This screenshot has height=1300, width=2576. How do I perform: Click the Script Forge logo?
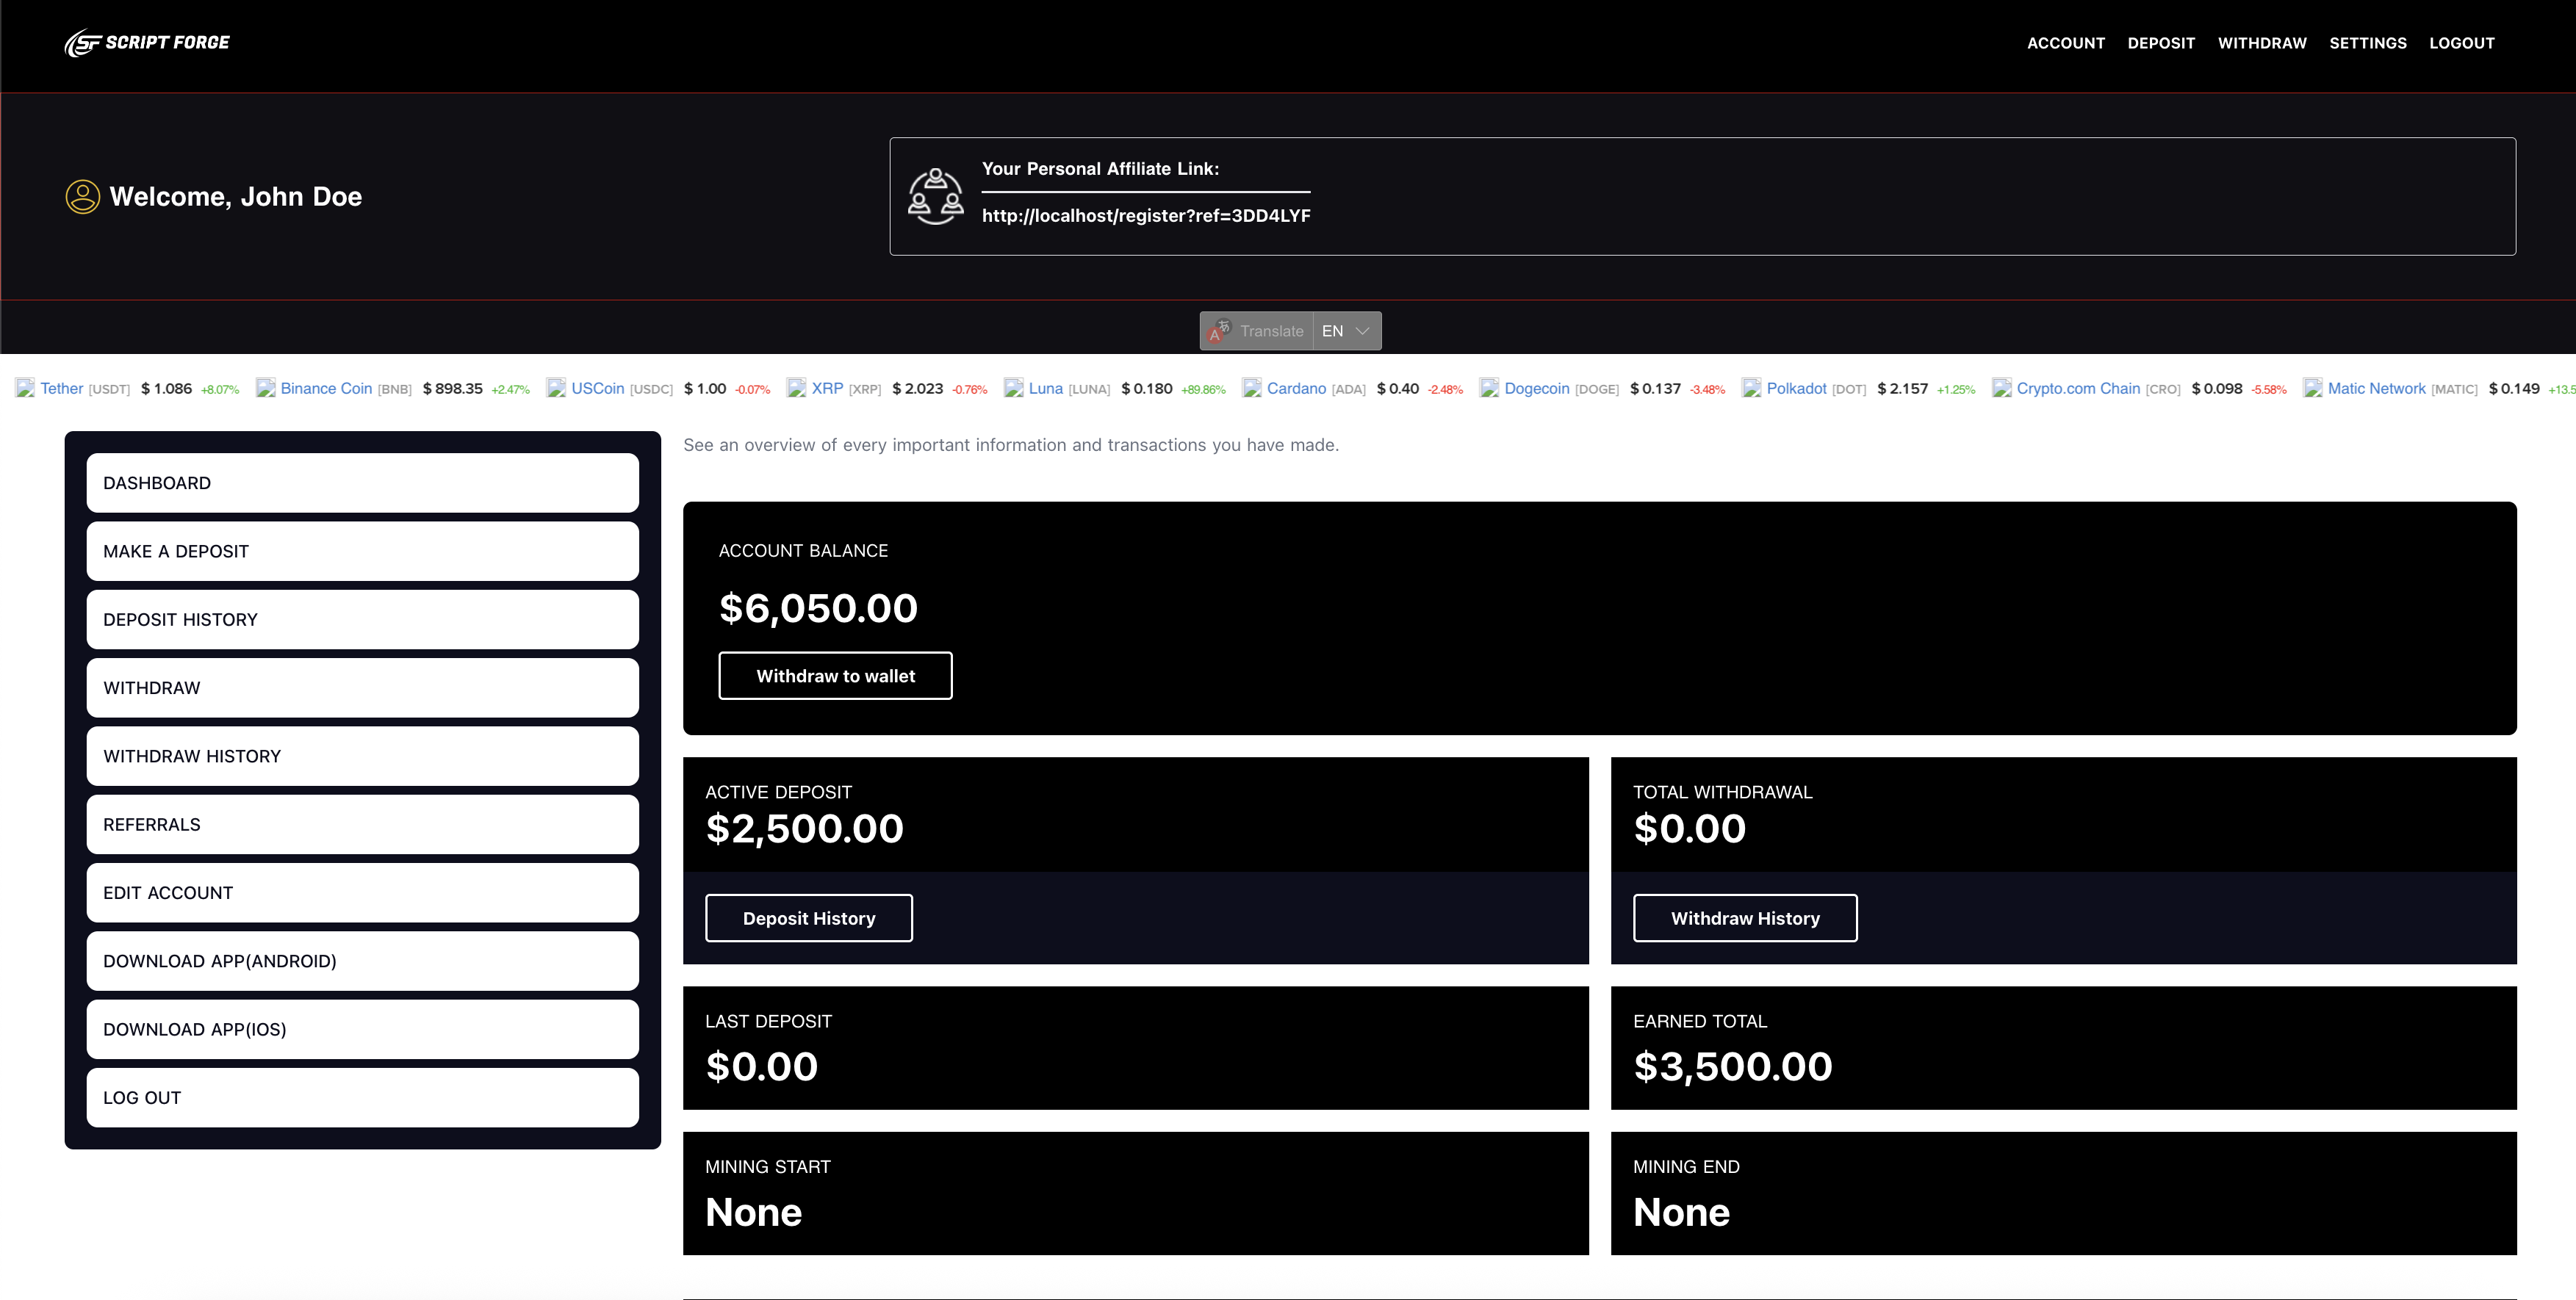(x=147, y=43)
